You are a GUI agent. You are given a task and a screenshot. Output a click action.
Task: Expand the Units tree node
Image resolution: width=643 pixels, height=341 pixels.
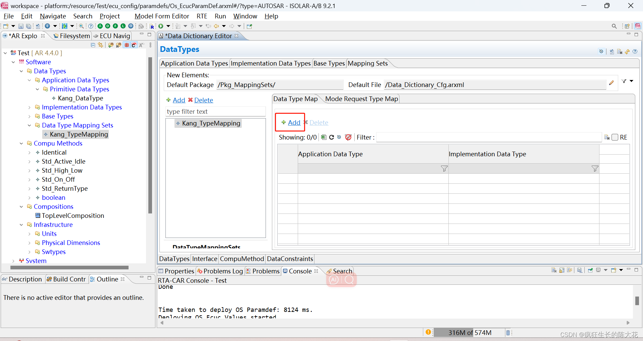(x=29, y=234)
